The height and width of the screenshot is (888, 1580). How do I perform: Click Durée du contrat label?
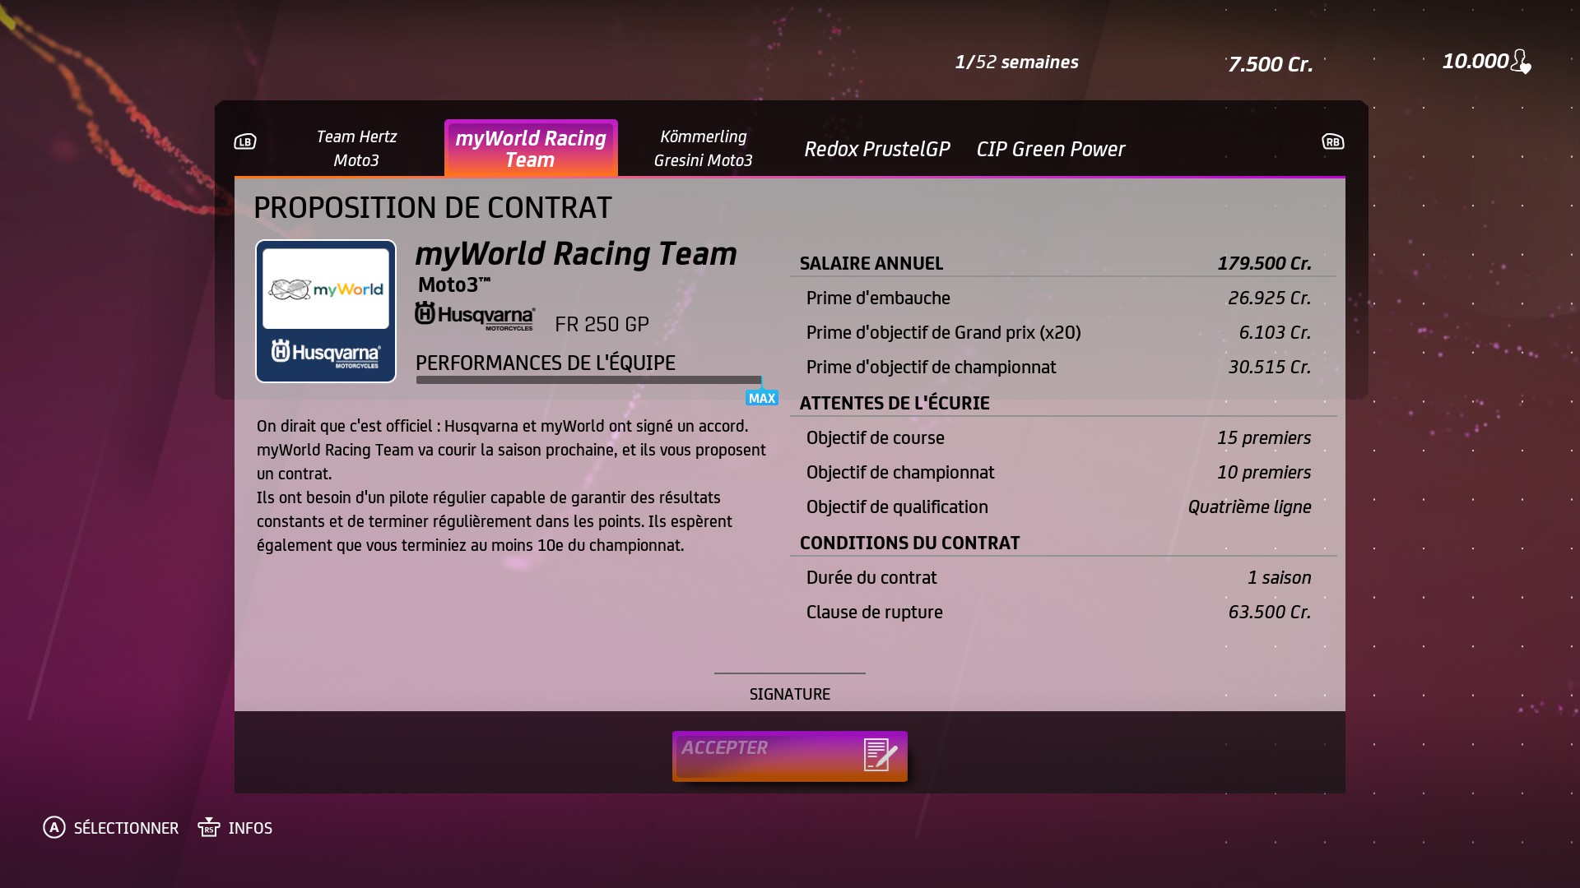pos(871,577)
